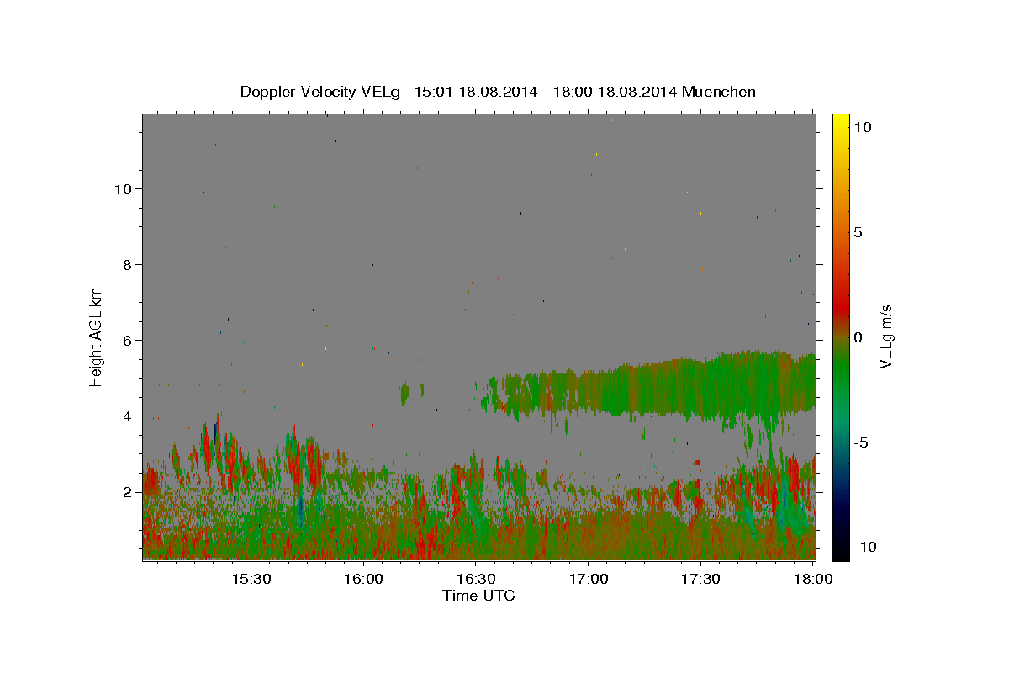Click the colorbar value '0'
The width and height of the screenshot is (1009, 673).
tap(858, 337)
